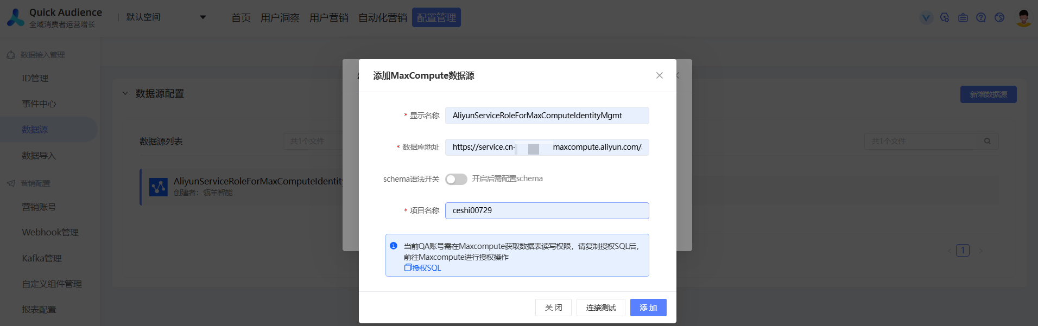Collapse the 数据源配置 section chevron
Screen dimensions: 1038x326
125,93
